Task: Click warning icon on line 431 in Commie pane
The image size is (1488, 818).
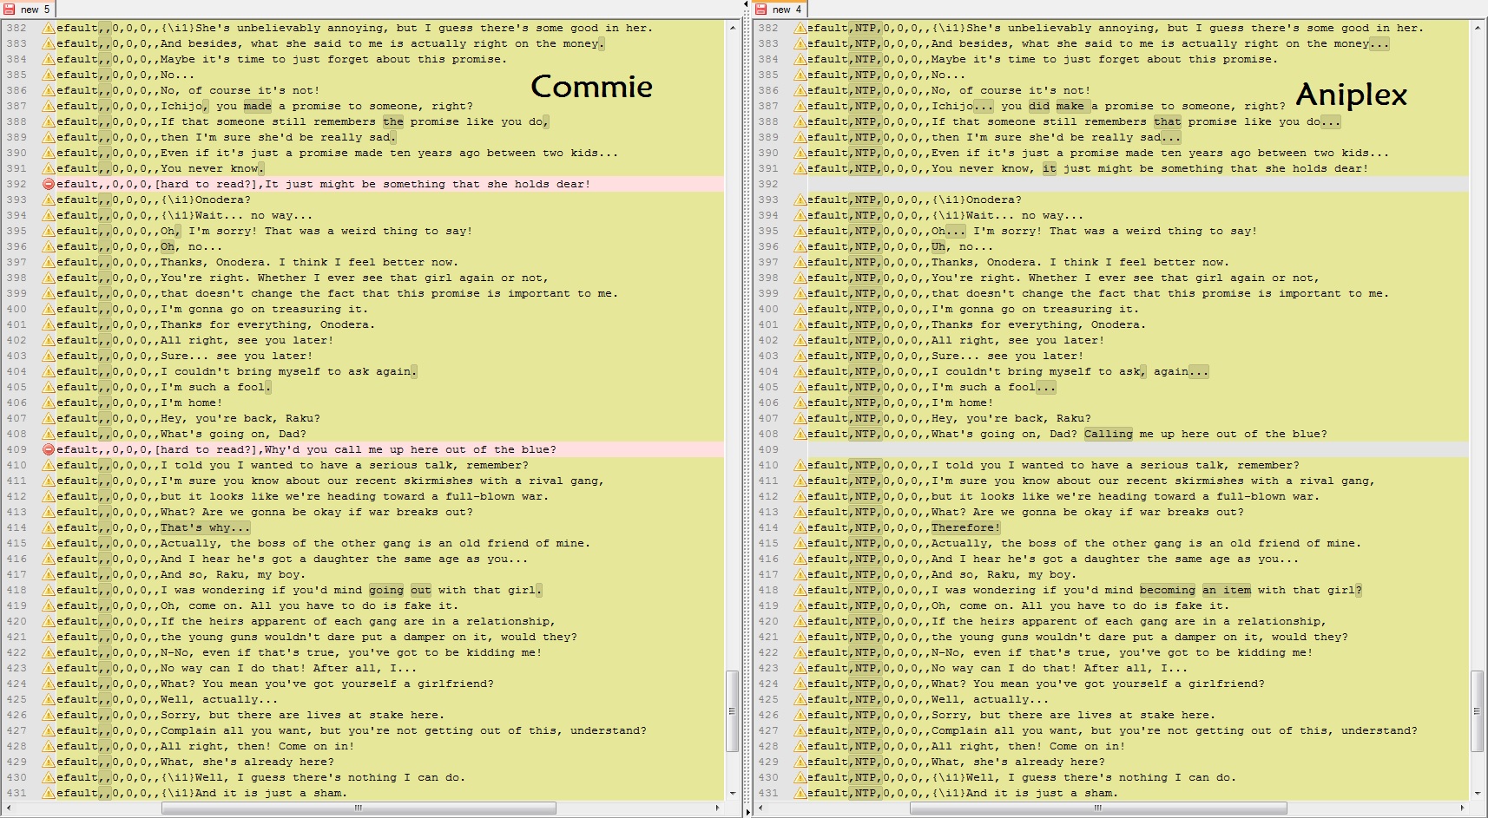Action: [x=49, y=793]
